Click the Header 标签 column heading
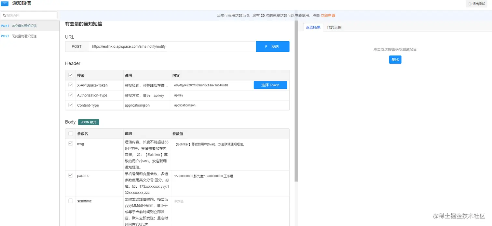Screen dimensions: 492x226 pos(81,75)
